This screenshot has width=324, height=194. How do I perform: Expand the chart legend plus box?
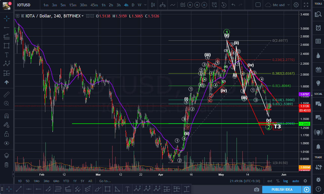click(x=17, y=16)
